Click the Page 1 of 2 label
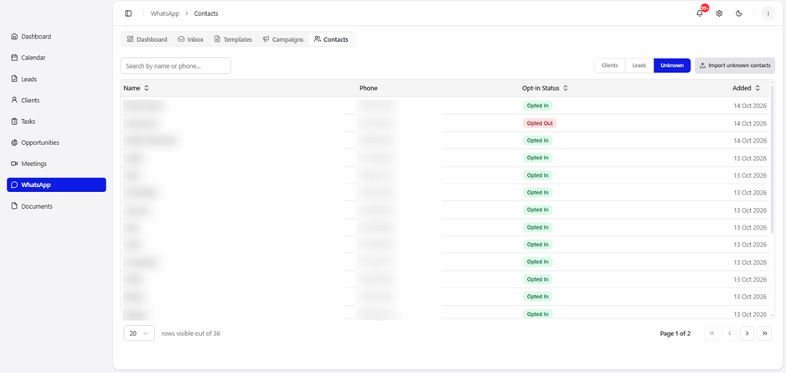 (x=675, y=334)
